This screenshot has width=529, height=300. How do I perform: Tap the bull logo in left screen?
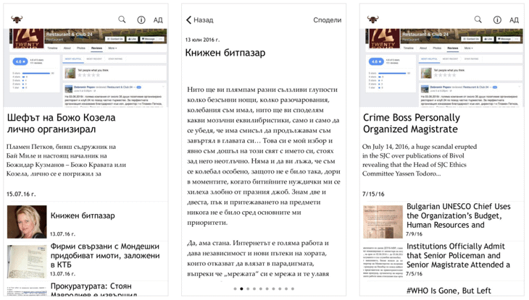[x=17, y=20]
